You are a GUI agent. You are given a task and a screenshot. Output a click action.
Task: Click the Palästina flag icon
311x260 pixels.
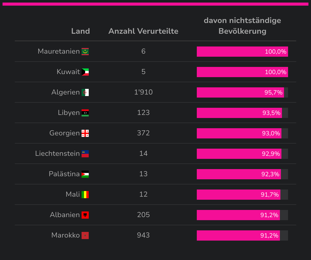point(85,174)
